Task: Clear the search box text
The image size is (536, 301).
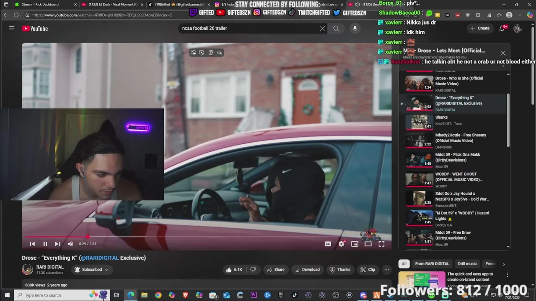Action: pyautogui.click(x=322, y=28)
